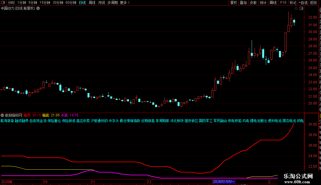Click the 国防军工 tag
Screen dimensions: 321x185
click(x=206, y=121)
